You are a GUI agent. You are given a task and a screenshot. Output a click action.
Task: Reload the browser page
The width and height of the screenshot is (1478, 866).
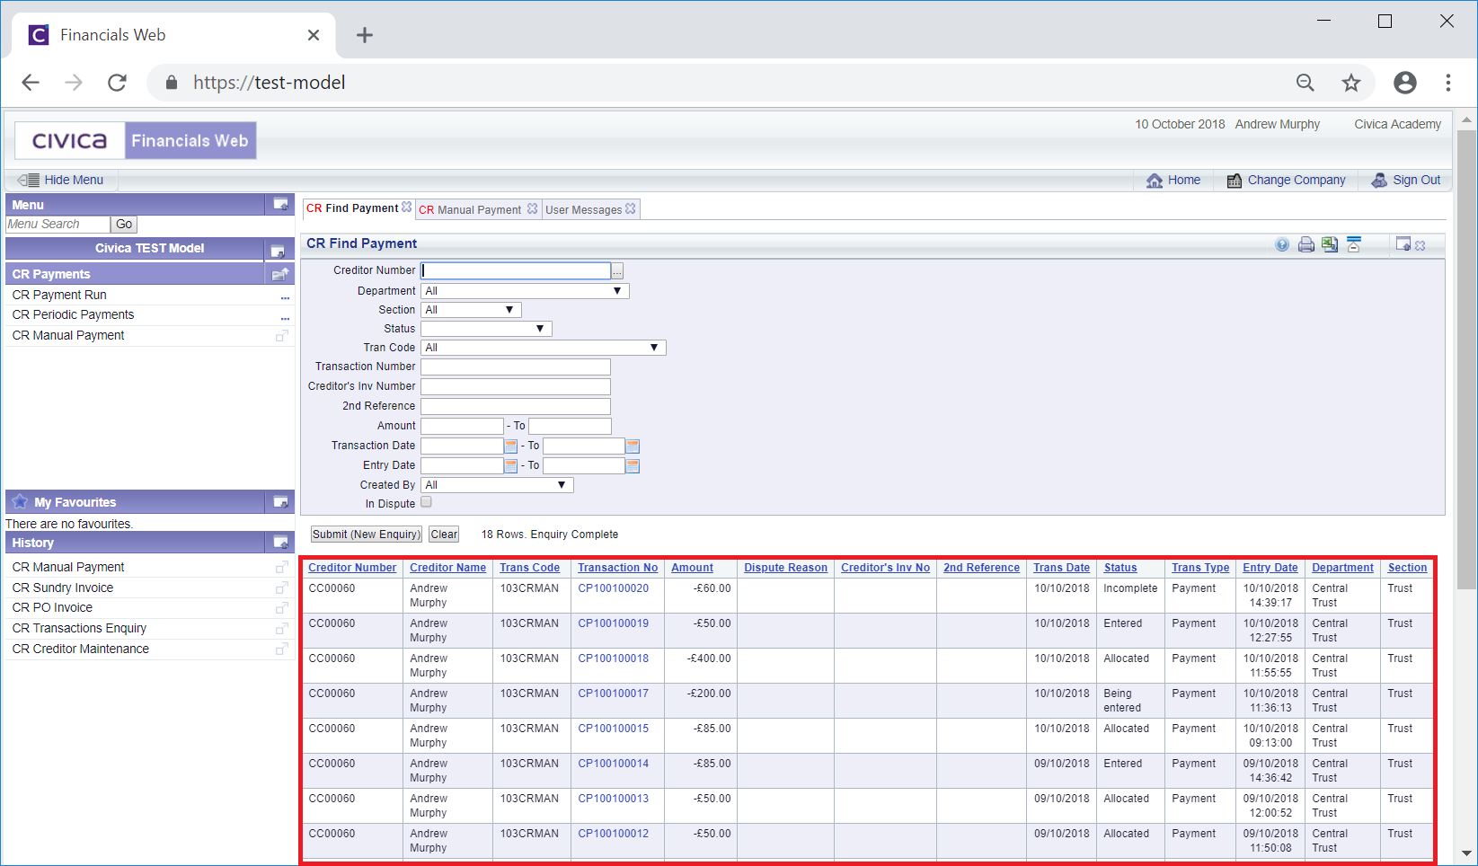[117, 83]
